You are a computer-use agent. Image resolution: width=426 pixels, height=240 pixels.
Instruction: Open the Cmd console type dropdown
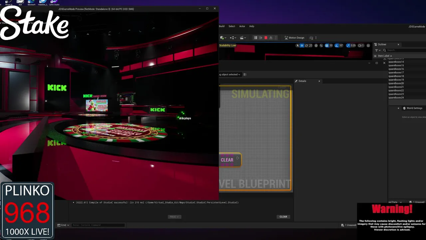click(x=63, y=225)
